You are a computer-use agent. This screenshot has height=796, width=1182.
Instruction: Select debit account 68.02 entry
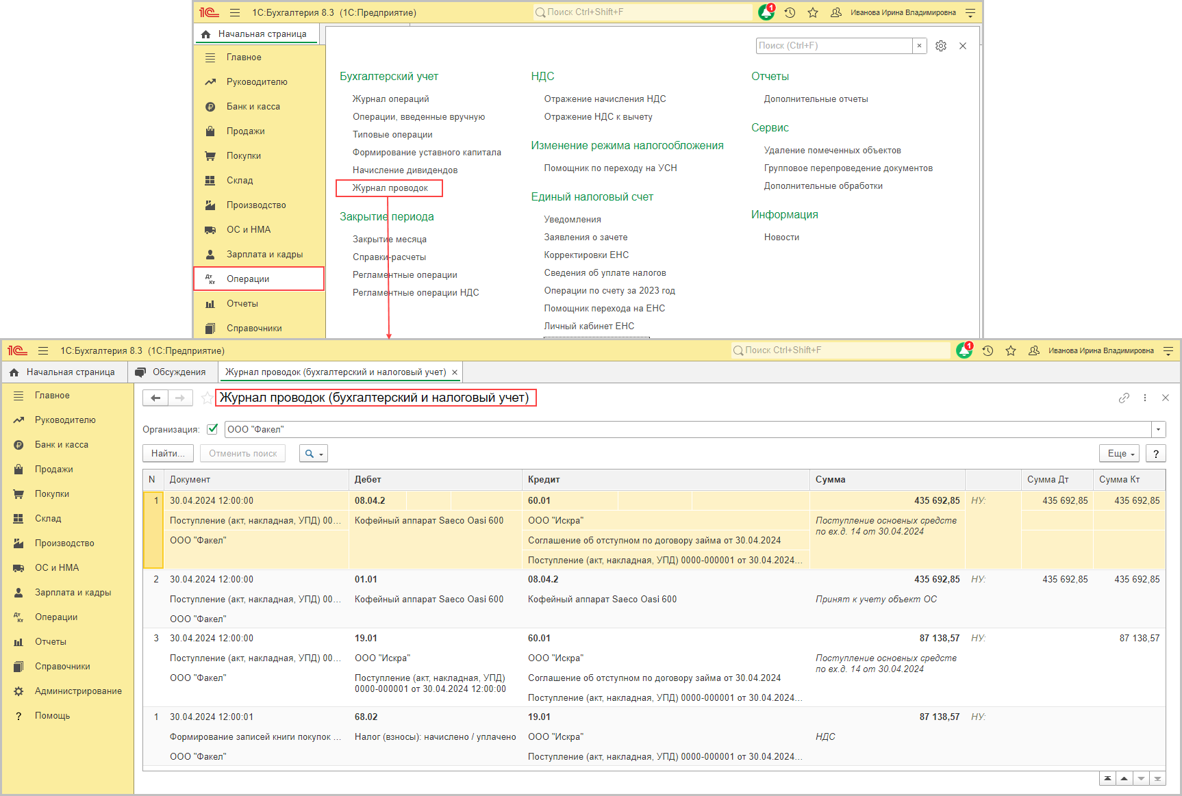point(366,717)
